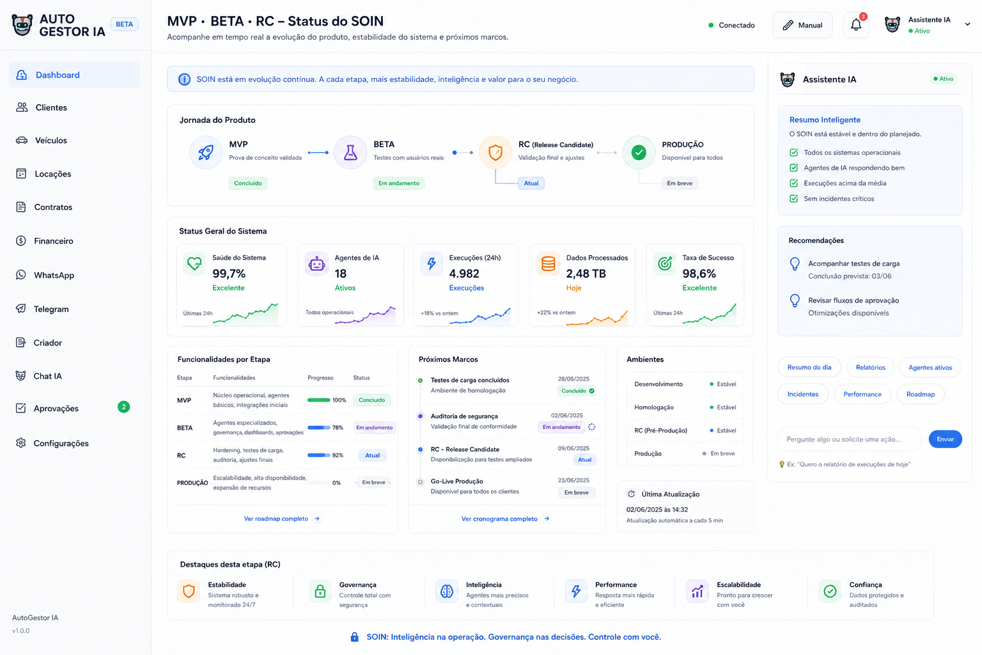Click the Incidentes chip

(803, 394)
